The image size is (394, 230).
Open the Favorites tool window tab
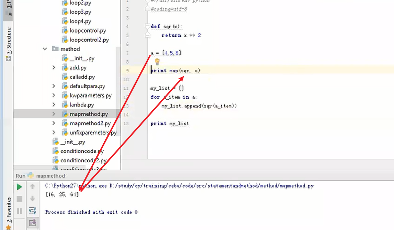[9, 210]
